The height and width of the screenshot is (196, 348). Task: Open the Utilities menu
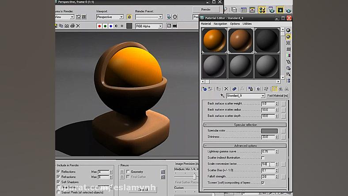[247, 23]
